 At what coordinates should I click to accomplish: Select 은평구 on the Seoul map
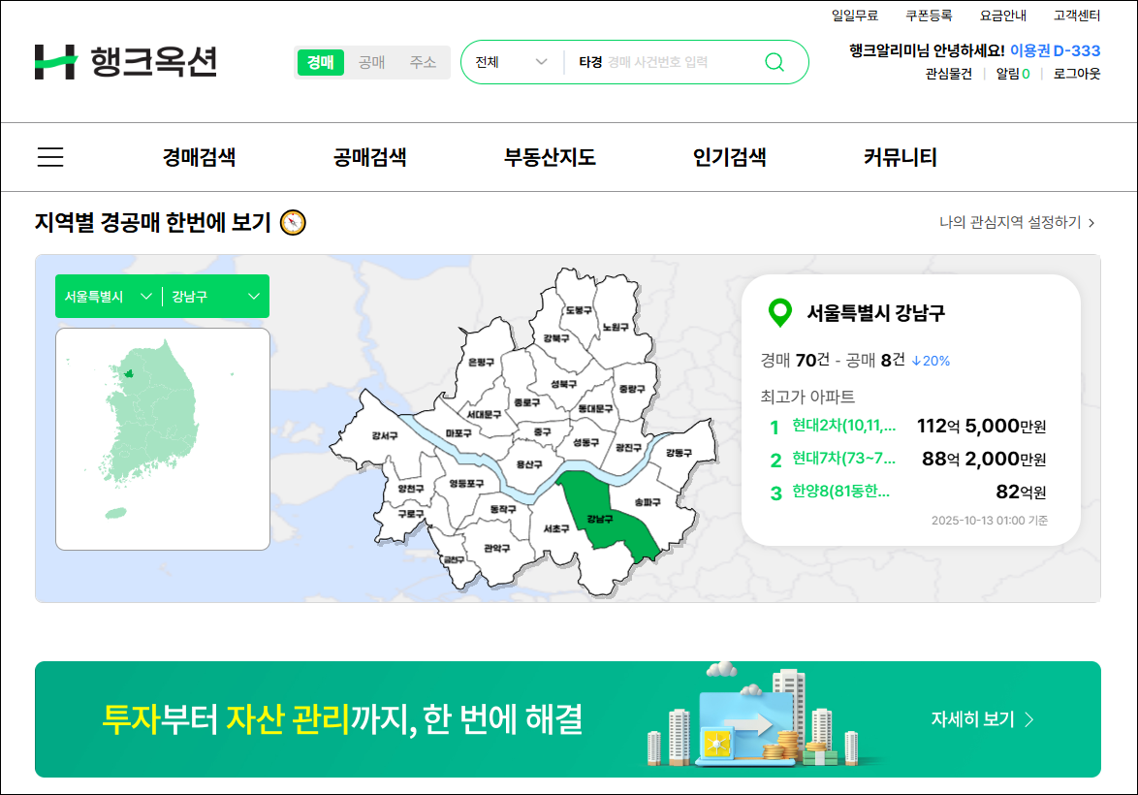(x=481, y=362)
